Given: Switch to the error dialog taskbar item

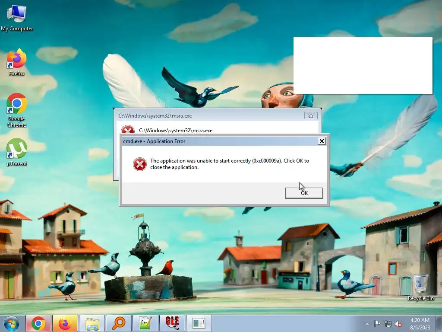Looking at the screenshot, I should tap(199, 323).
